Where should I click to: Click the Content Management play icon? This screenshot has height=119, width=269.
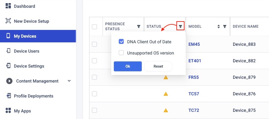9,81
